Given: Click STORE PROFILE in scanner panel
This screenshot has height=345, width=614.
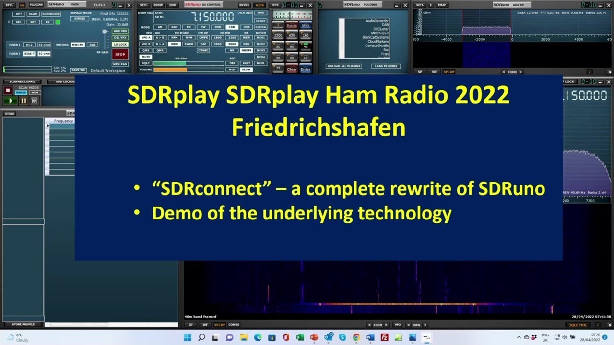Looking at the screenshot, I should coord(23,324).
